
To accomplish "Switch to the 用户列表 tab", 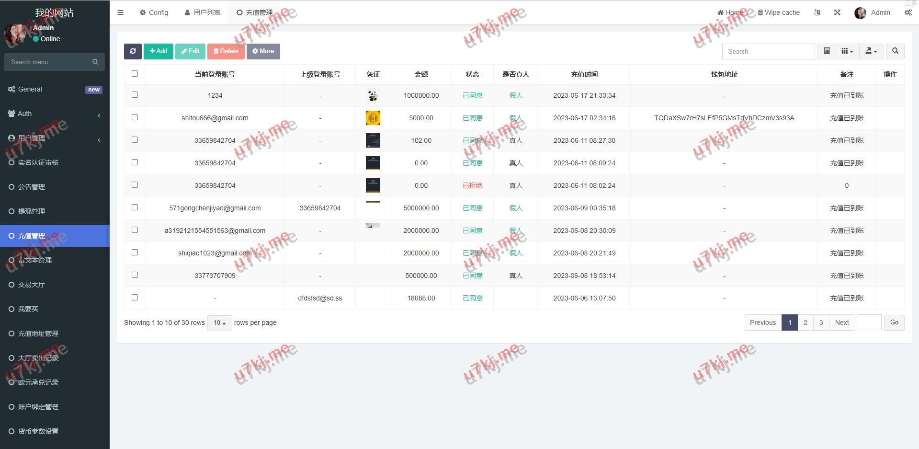I will click(203, 12).
